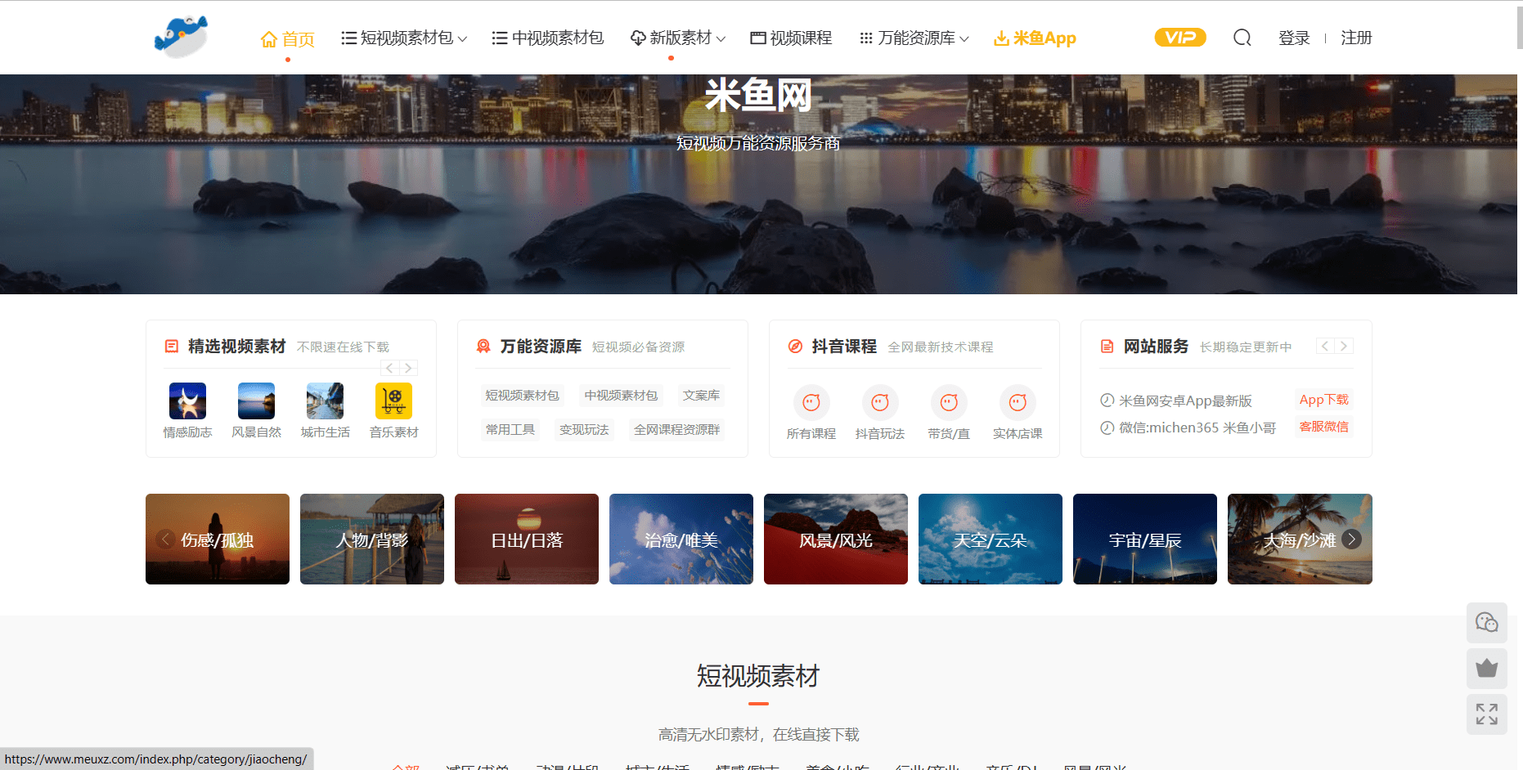The image size is (1523, 770).
Task: Click 注册 register link
Action: click(1356, 38)
